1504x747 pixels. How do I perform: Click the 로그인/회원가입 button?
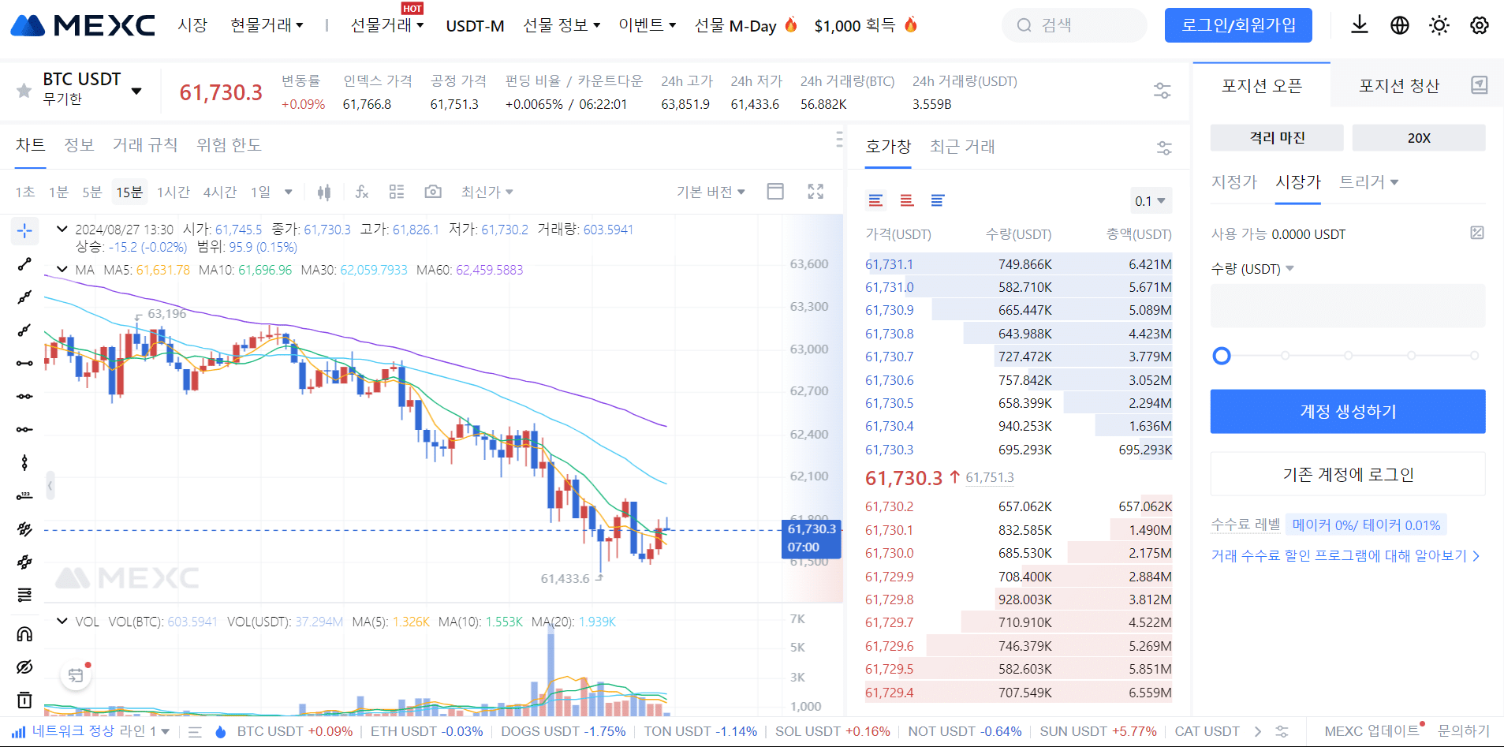(1238, 25)
